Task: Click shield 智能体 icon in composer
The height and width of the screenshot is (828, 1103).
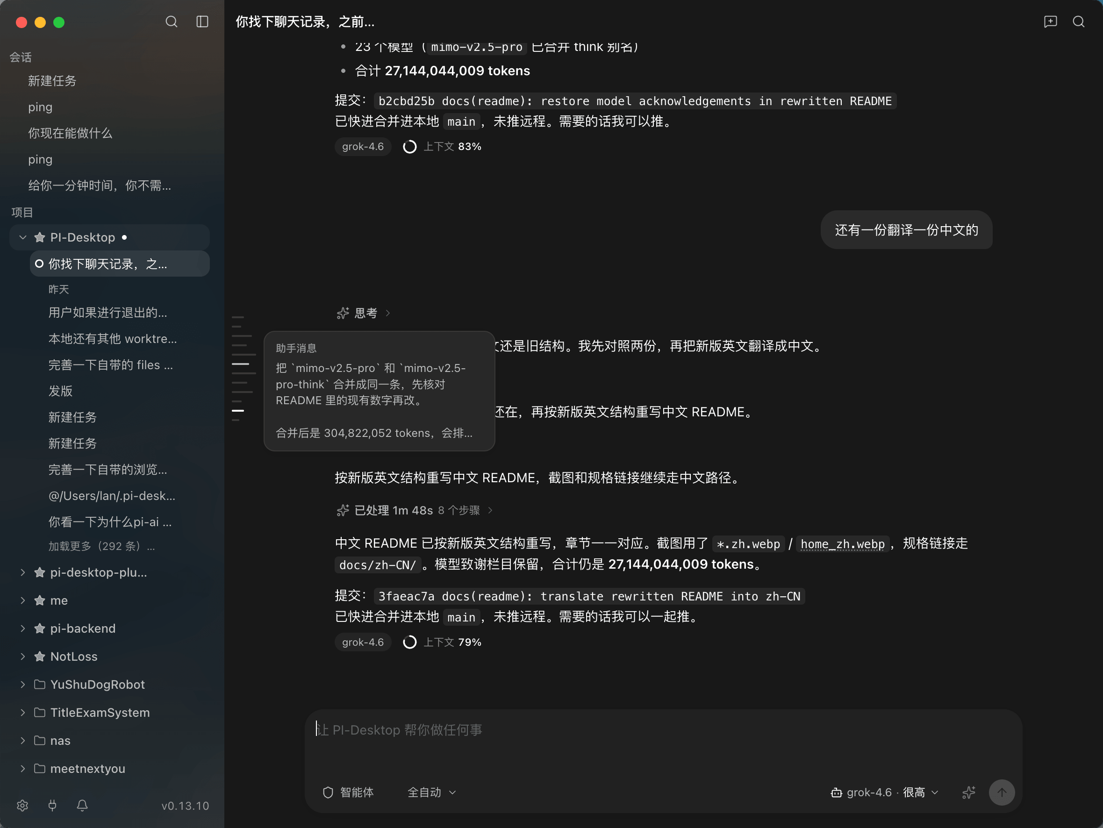Action: pos(328,792)
